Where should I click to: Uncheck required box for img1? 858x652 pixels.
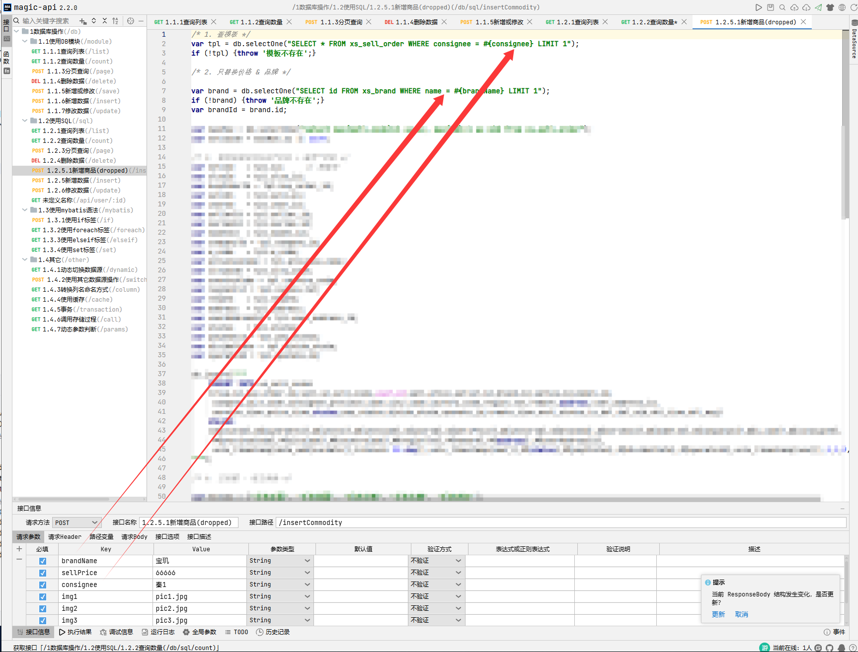tap(43, 597)
